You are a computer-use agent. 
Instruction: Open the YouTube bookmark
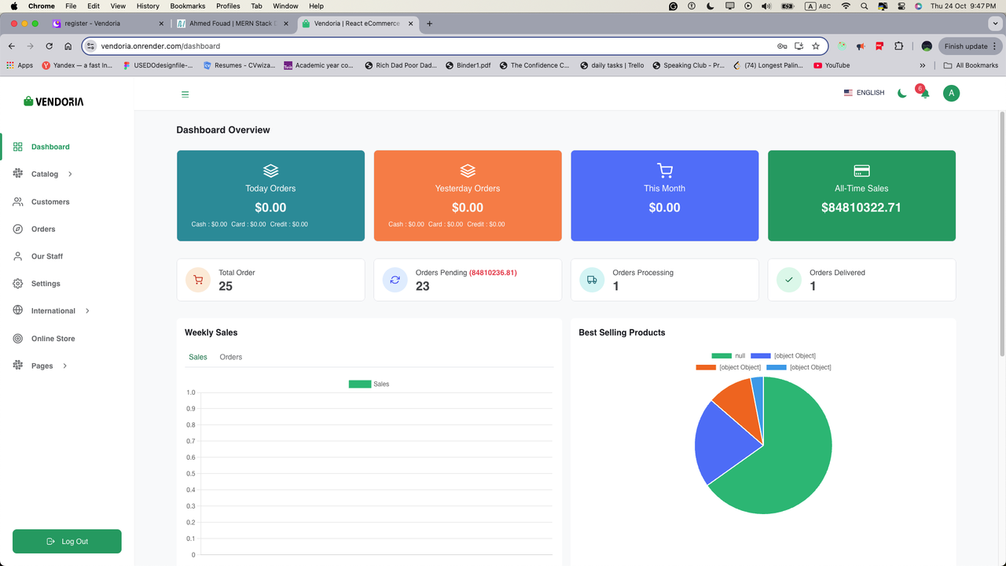point(832,65)
